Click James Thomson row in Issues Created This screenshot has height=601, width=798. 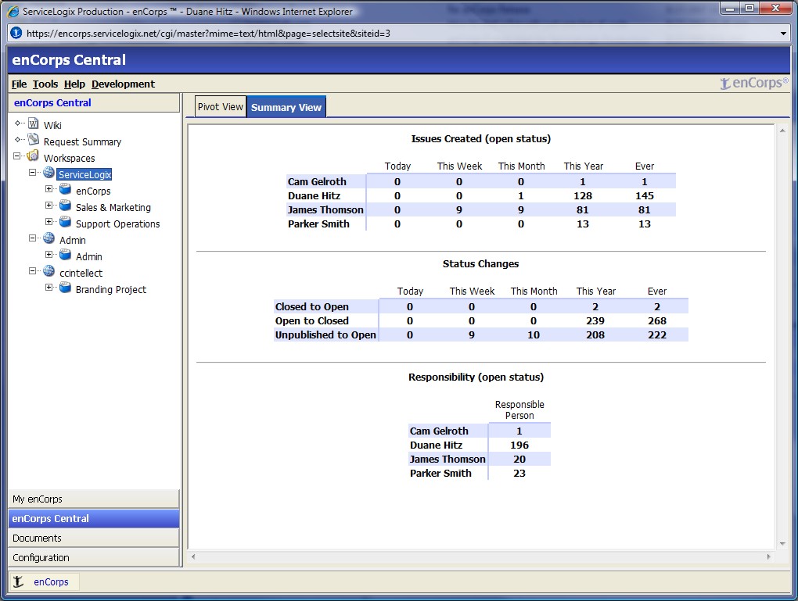coord(481,209)
